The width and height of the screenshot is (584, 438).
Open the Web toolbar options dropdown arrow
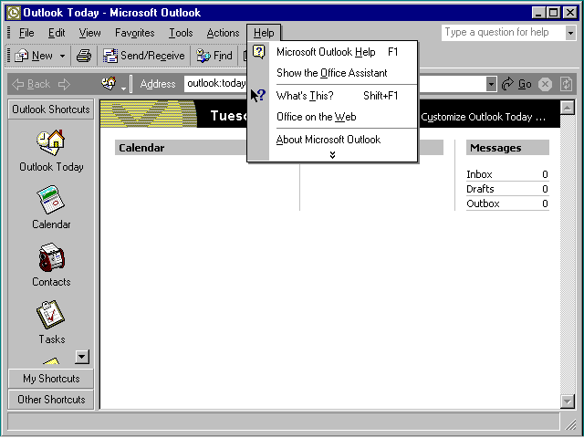[x=124, y=88]
